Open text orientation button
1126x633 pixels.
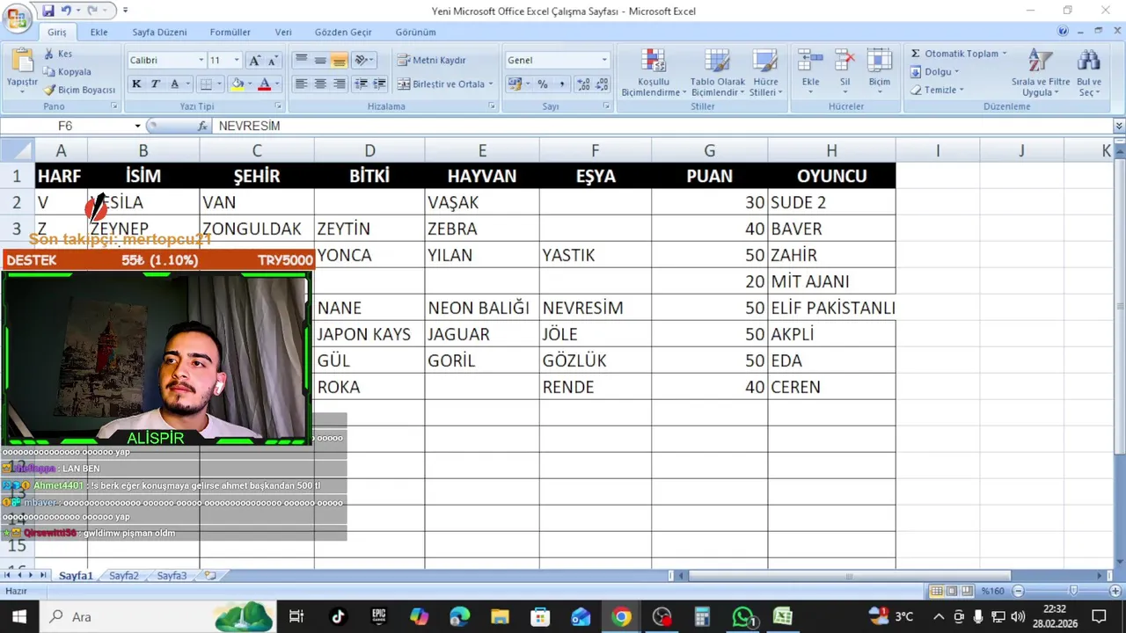tap(364, 60)
